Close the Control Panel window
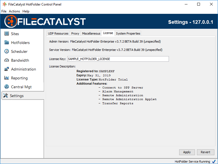 click(x=211, y=4)
